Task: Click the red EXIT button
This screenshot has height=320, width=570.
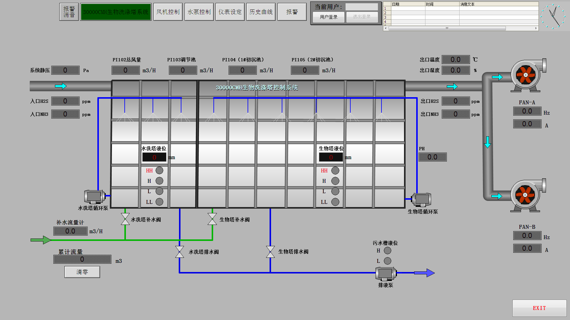Action: 539,308
